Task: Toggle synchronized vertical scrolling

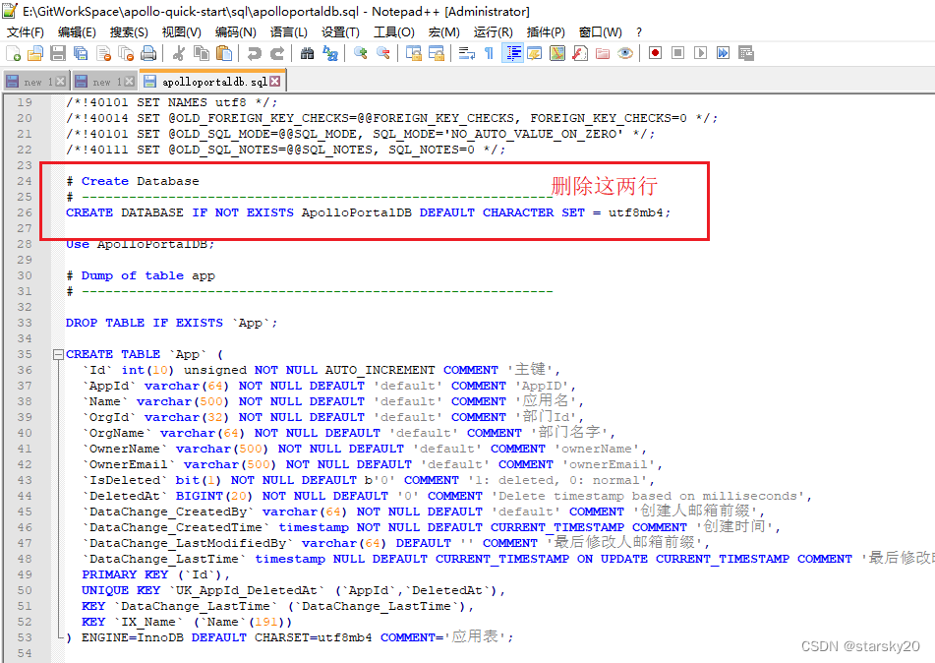Action: [413, 54]
